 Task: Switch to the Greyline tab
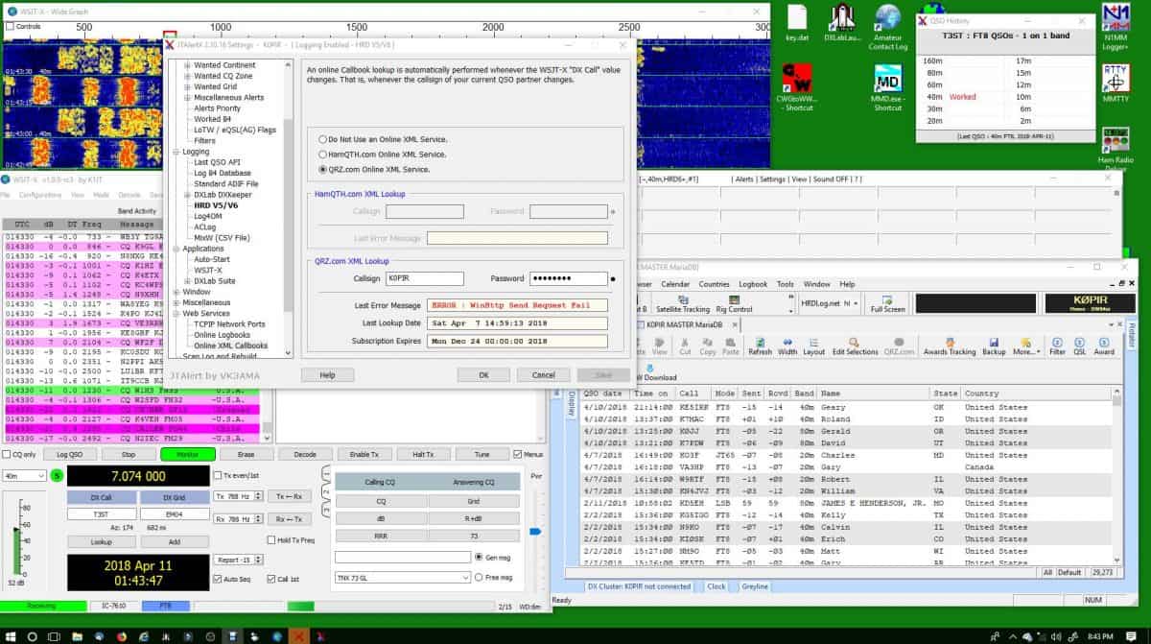pos(755,586)
